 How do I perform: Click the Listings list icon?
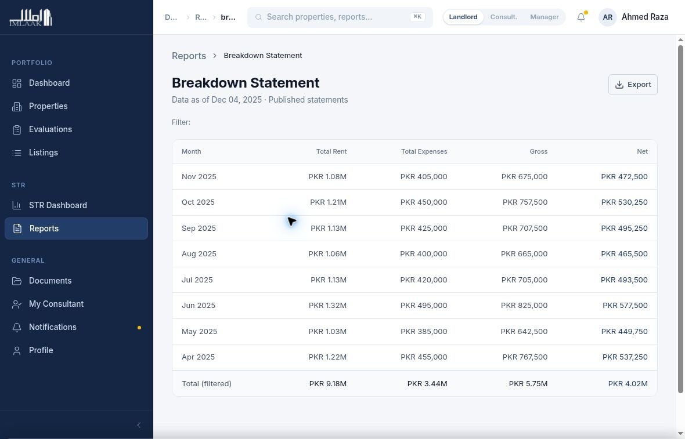(x=17, y=153)
